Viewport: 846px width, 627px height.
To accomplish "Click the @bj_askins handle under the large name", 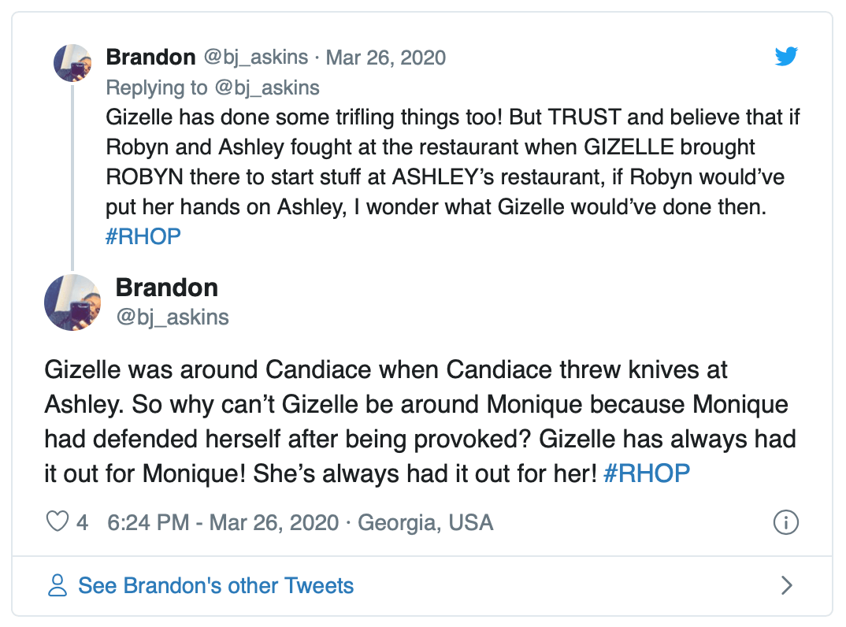I will coord(173,317).
